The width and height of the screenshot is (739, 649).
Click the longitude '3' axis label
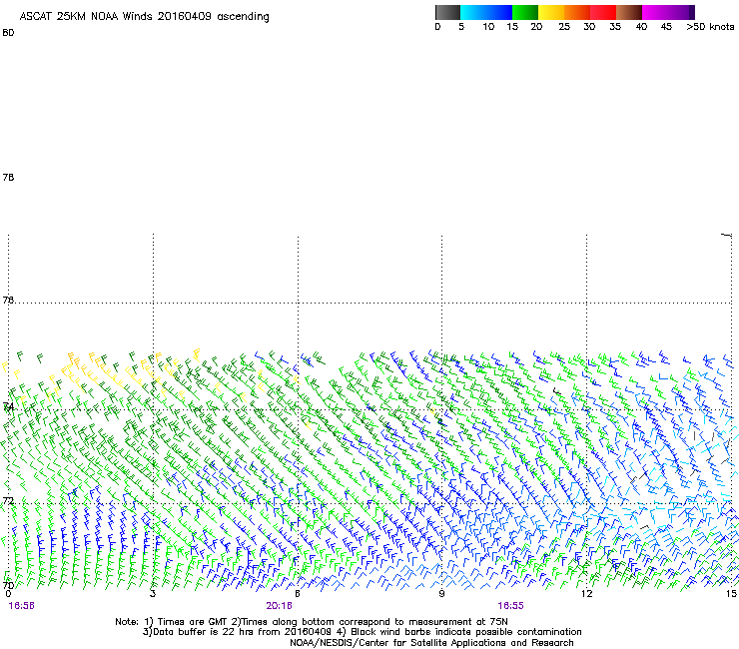153,593
